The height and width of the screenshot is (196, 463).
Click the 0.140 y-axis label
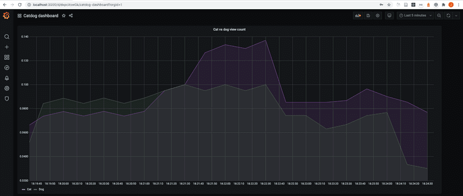pos(25,37)
